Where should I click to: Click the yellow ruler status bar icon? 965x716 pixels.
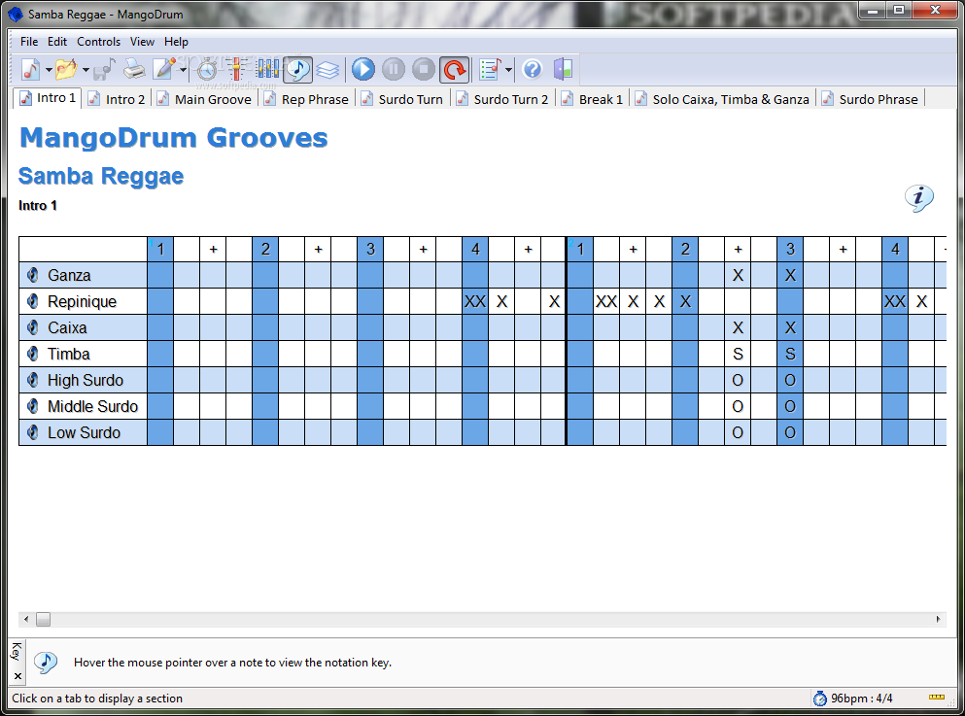click(937, 697)
